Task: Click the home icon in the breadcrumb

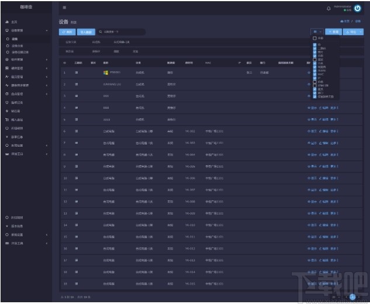Action: (x=342, y=21)
